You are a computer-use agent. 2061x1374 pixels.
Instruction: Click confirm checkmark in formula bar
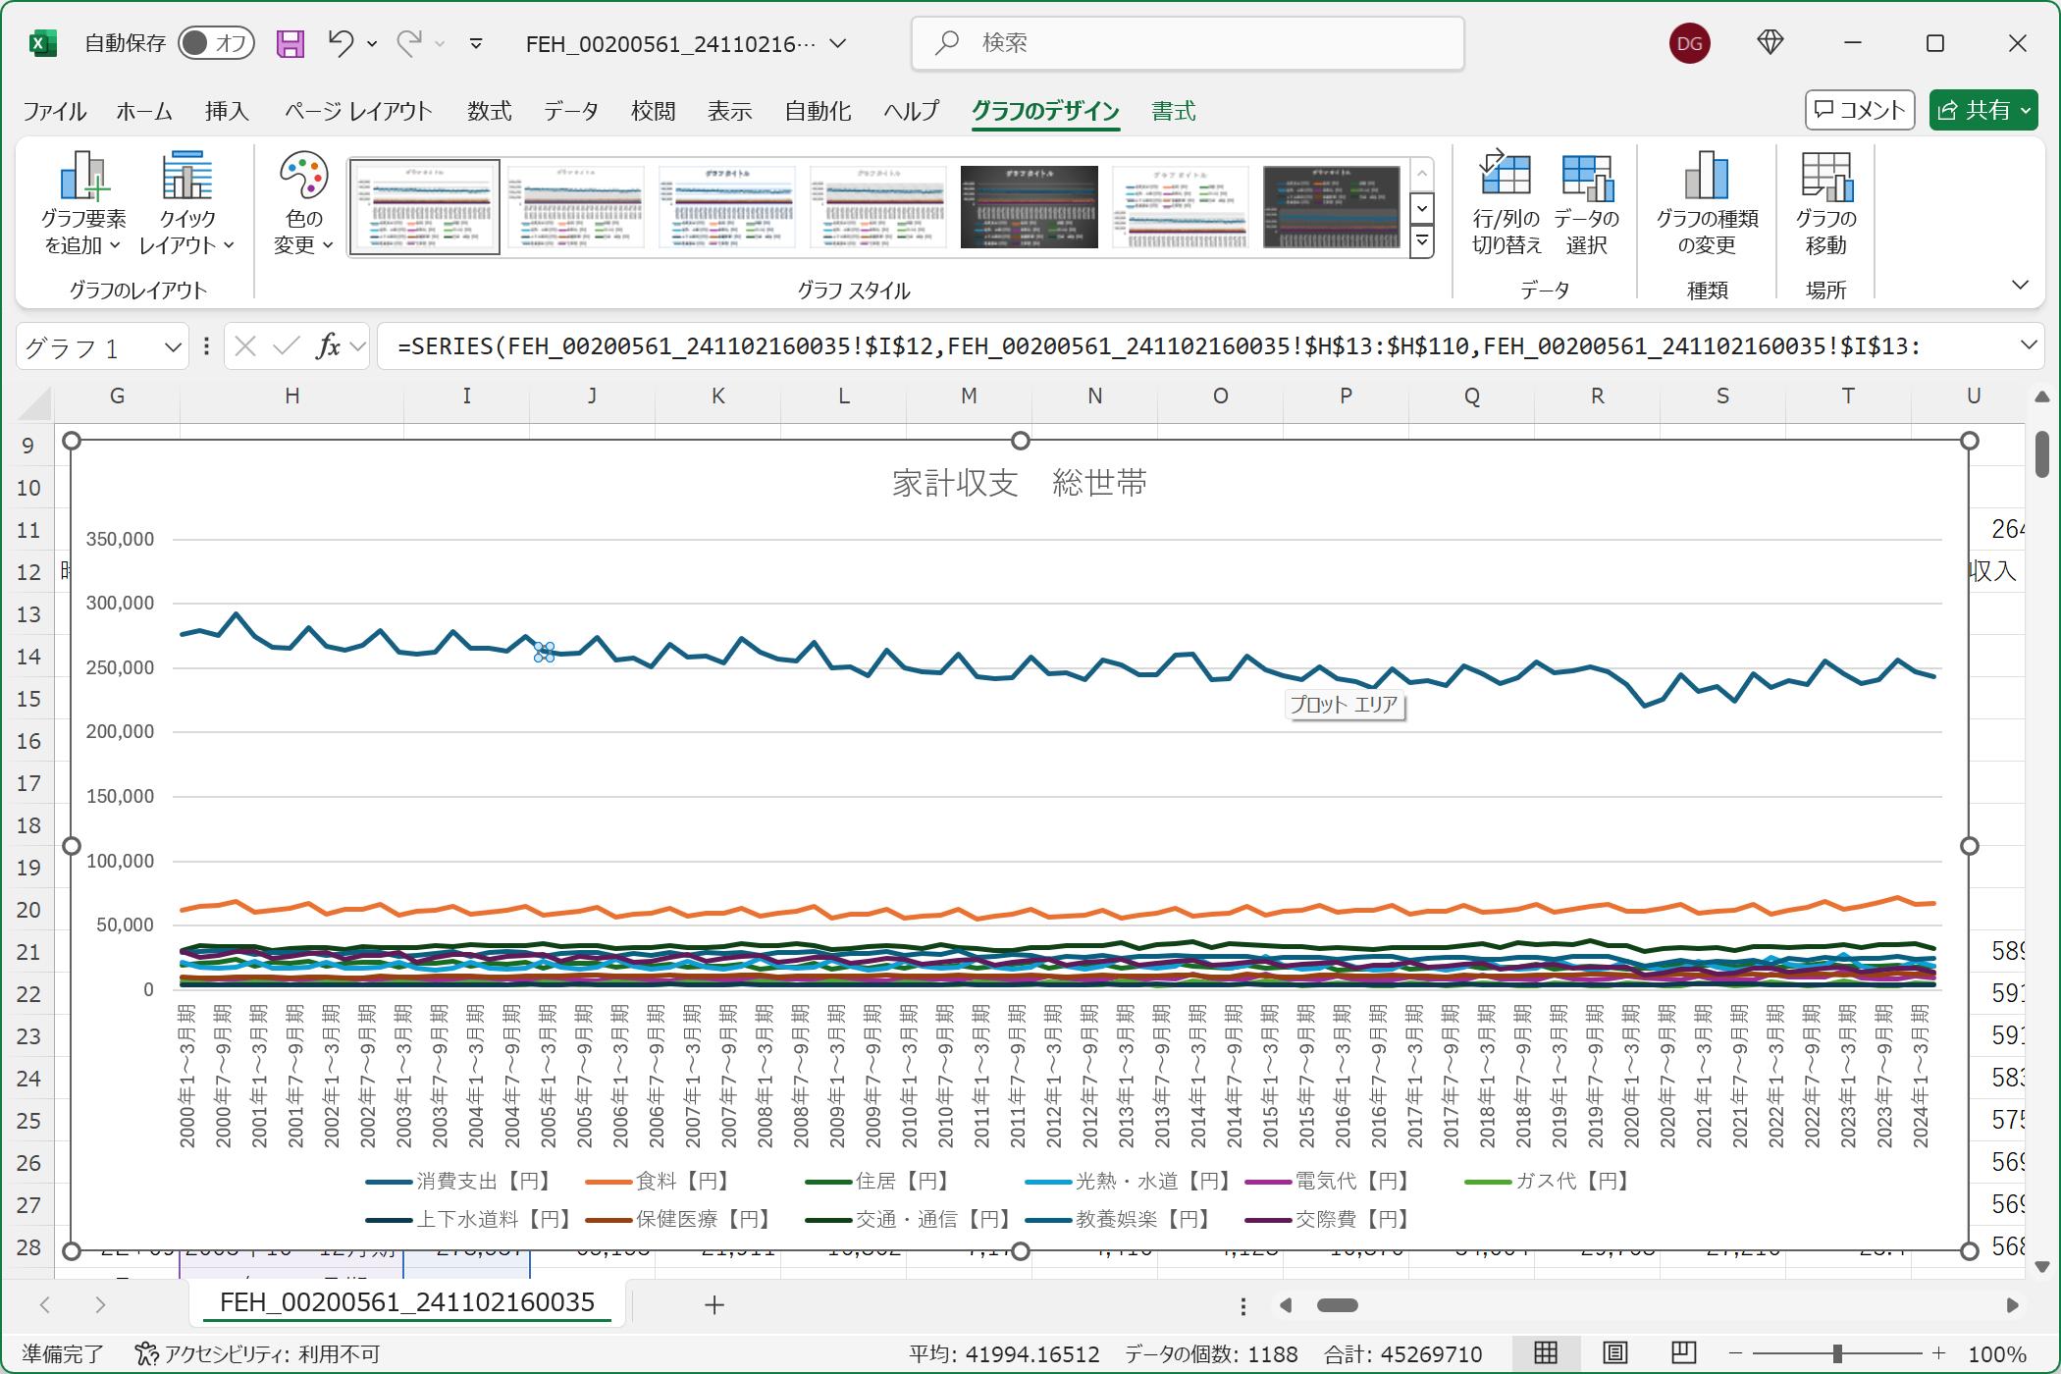tap(287, 346)
